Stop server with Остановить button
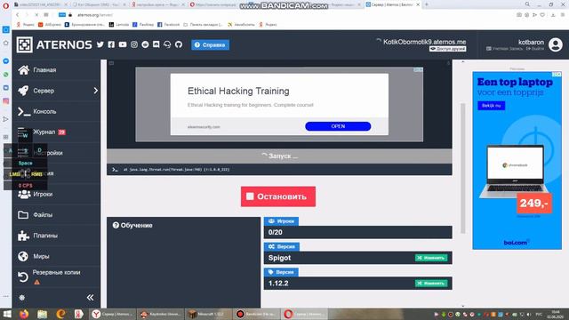Image resolution: width=569 pixels, height=320 pixels. coord(278,196)
